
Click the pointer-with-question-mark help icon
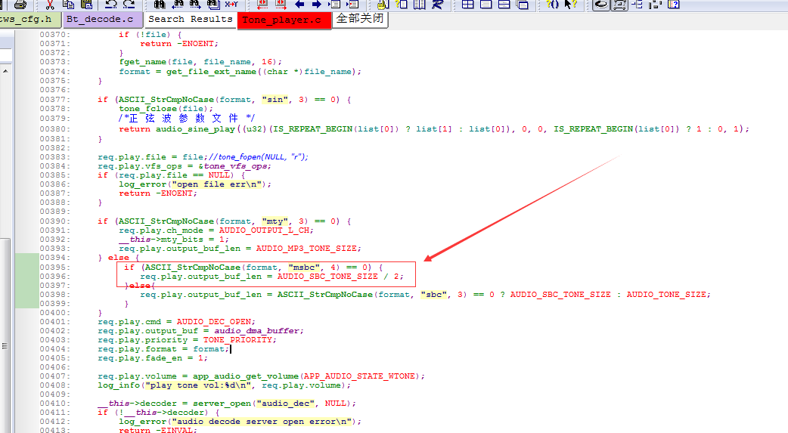tap(570, 5)
